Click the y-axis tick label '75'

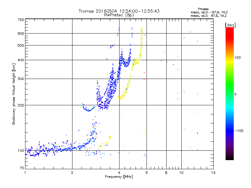22,168
